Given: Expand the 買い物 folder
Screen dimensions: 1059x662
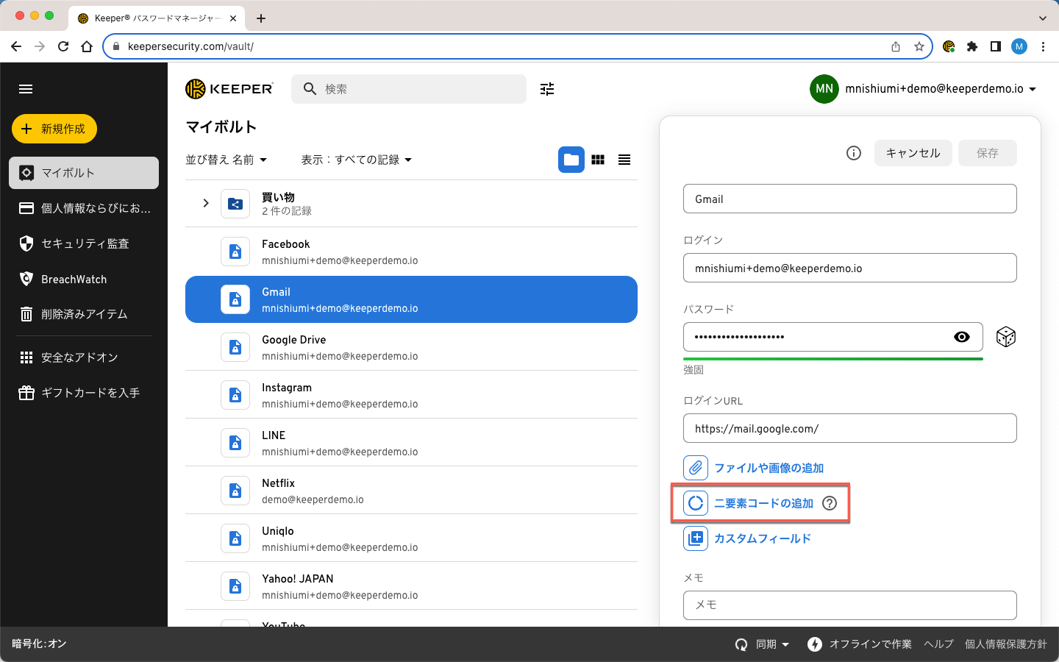Looking at the screenshot, I should [x=206, y=203].
